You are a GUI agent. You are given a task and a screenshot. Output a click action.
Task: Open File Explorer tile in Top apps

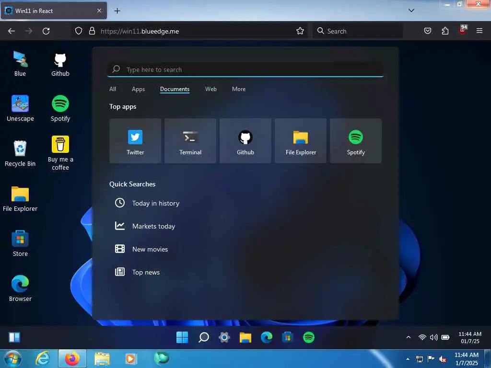pyautogui.click(x=301, y=141)
